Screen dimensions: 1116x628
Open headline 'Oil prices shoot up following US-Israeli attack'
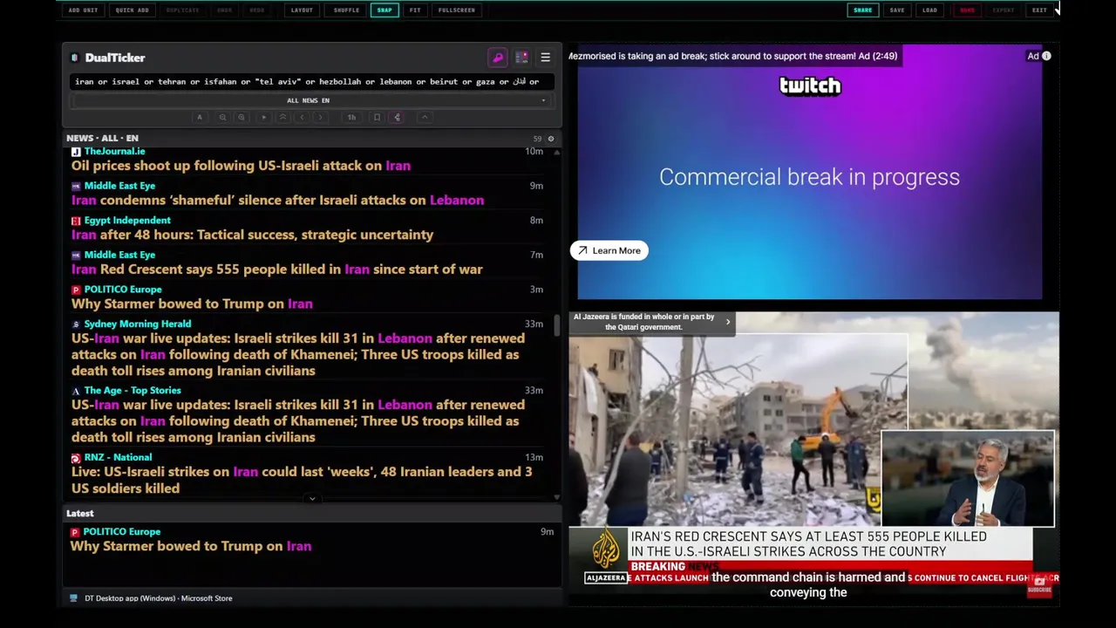(x=241, y=166)
